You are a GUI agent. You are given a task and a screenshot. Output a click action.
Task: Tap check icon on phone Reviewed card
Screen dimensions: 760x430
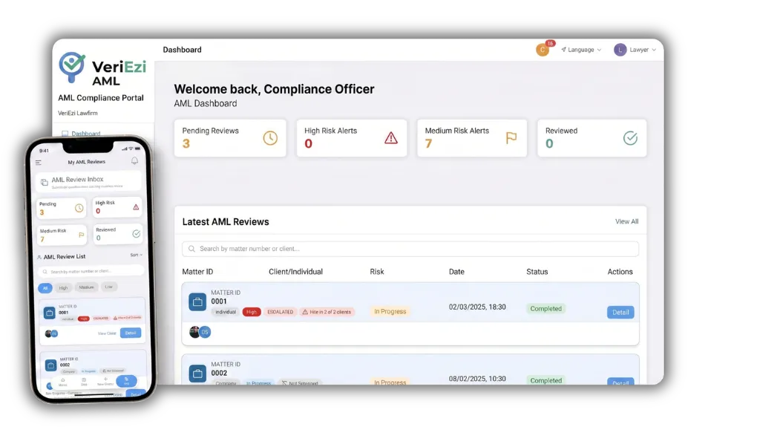[x=137, y=234]
